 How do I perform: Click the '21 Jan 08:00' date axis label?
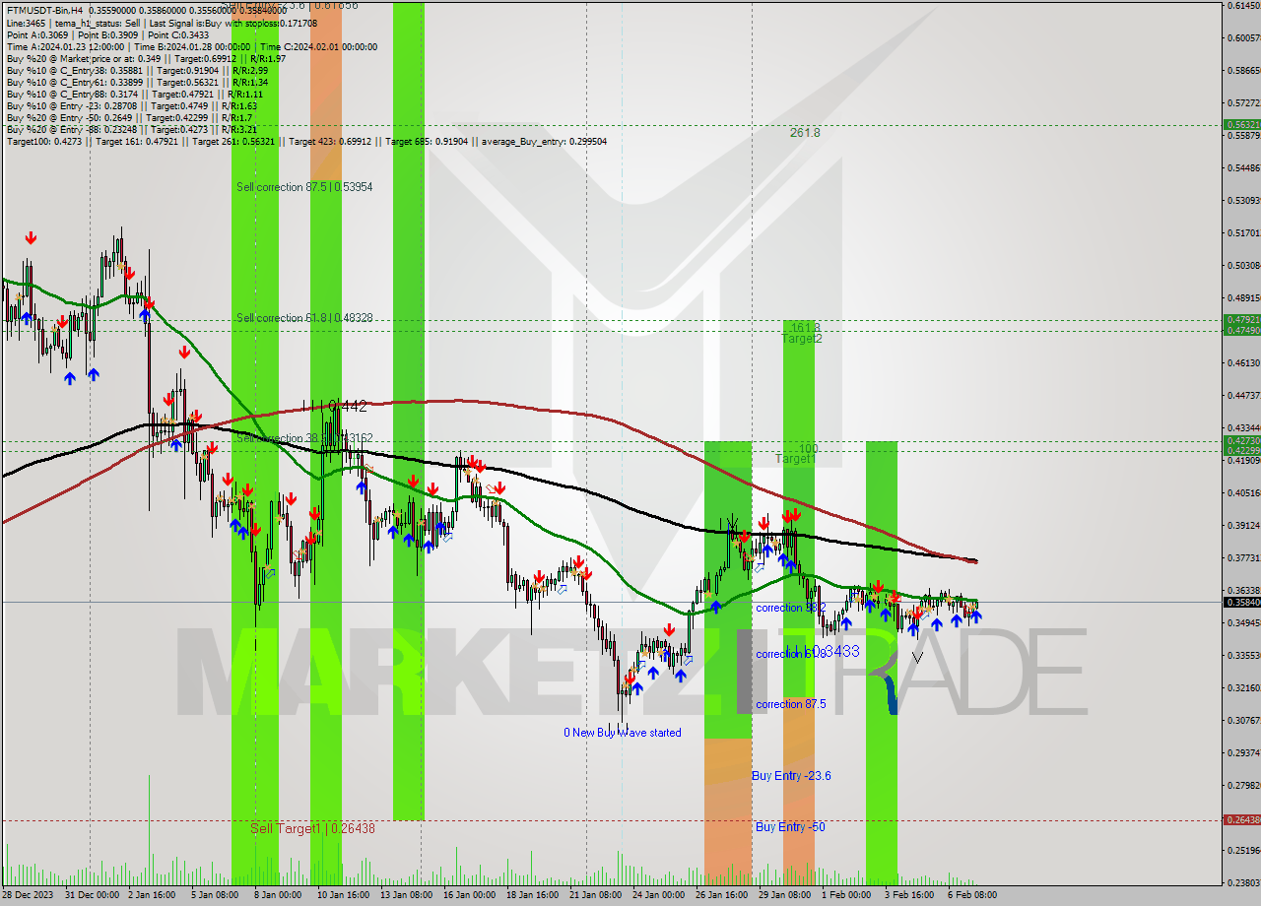pos(596,895)
